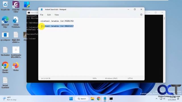This screenshot has width=182, height=102.
Task: Select the Foxit PDF Editor desktop icon
Action: 16,7
